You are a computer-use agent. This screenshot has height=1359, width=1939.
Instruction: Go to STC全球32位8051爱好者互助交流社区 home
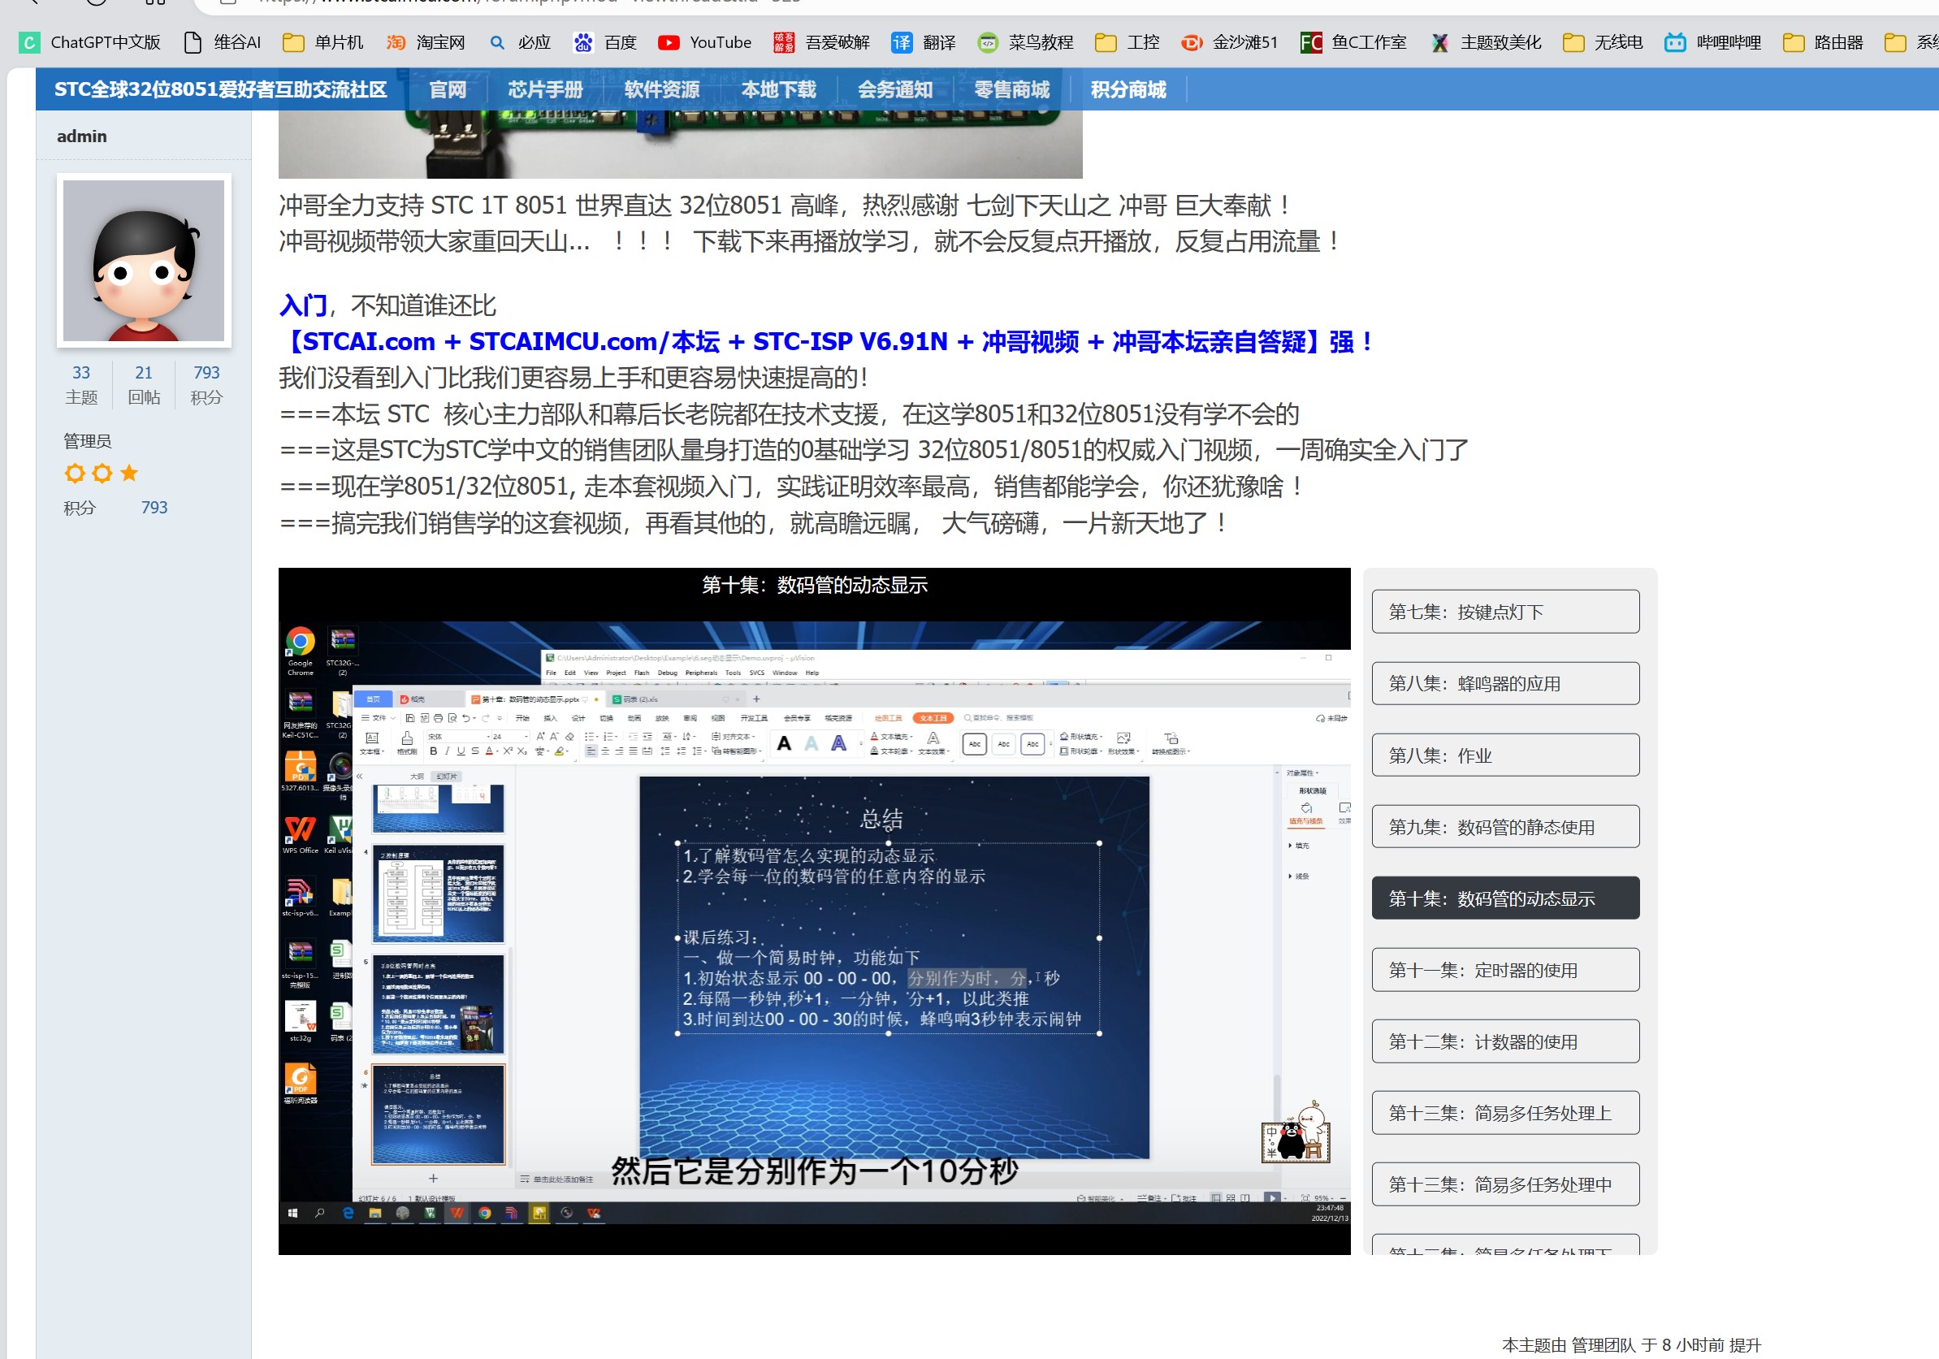[220, 89]
